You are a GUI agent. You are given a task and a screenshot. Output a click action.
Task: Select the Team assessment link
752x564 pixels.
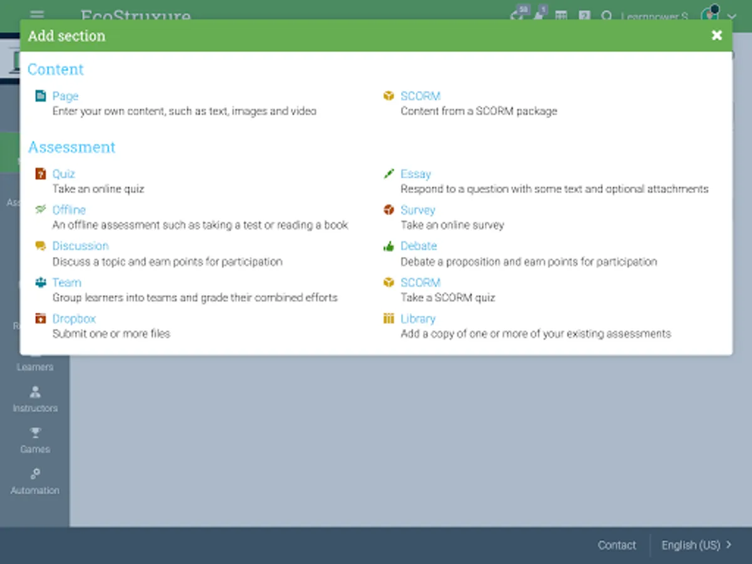[67, 282]
